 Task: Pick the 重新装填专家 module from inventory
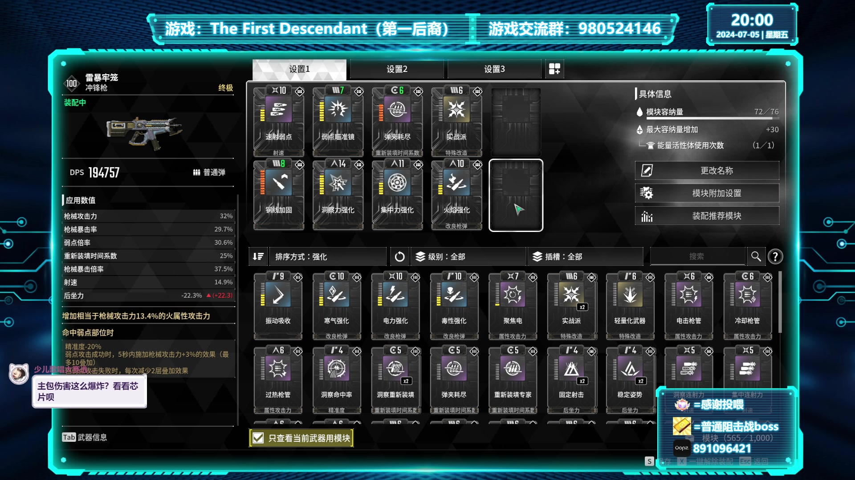pyautogui.click(x=513, y=380)
